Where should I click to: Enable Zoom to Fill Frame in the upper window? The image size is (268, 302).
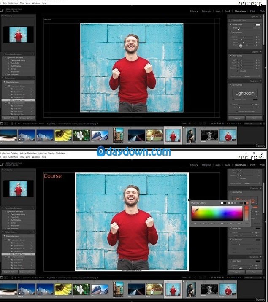pyautogui.click(x=230, y=20)
